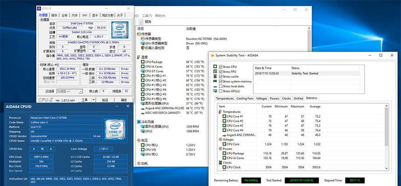
Task: Open the 内存 tab in CPU-Z
Action: pyautogui.click(x=75, y=15)
